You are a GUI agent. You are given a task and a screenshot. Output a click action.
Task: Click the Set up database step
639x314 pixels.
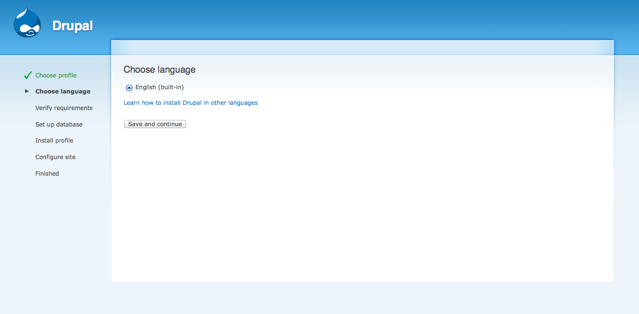[59, 124]
